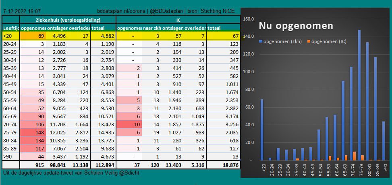Select the IC discharged value 1.440

[x=175, y=92]
